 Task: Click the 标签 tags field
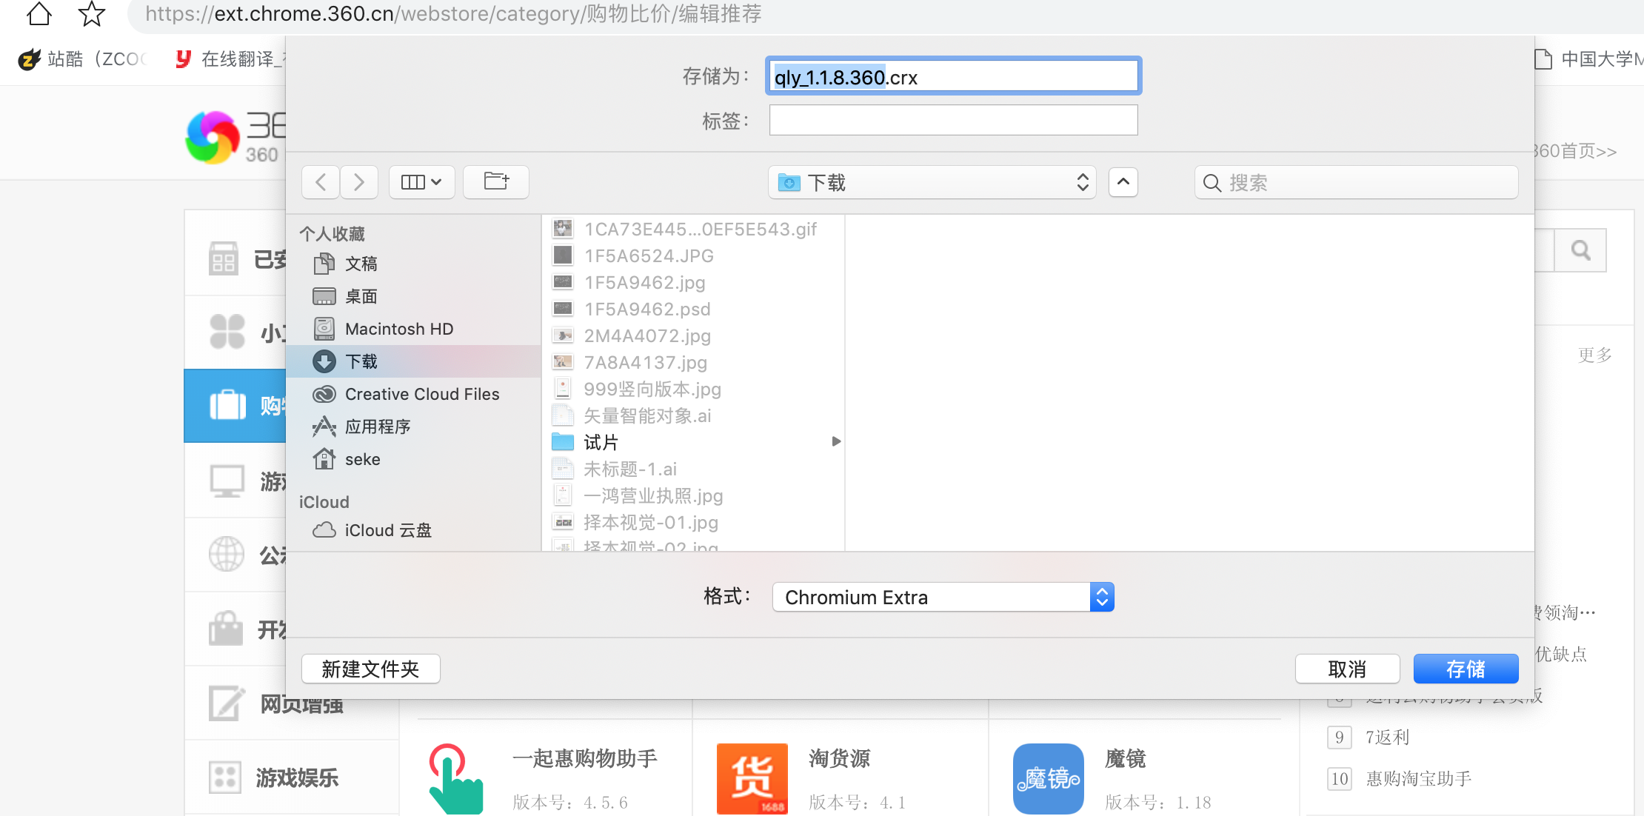pyautogui.click(x=953, y=120)
